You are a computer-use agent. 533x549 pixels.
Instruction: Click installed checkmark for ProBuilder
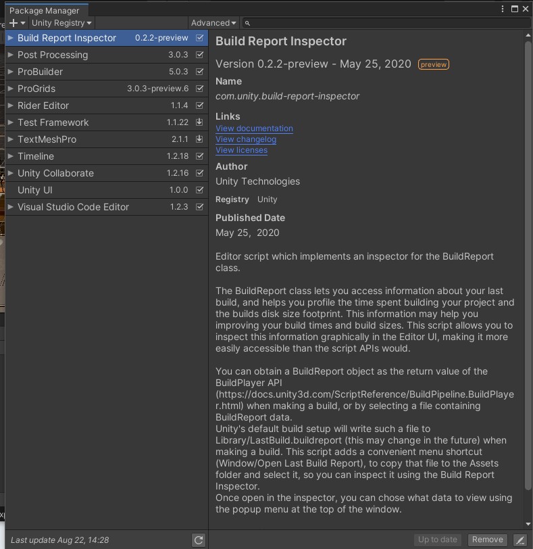199,72
